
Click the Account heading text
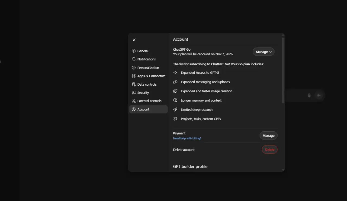pos(181,39)
